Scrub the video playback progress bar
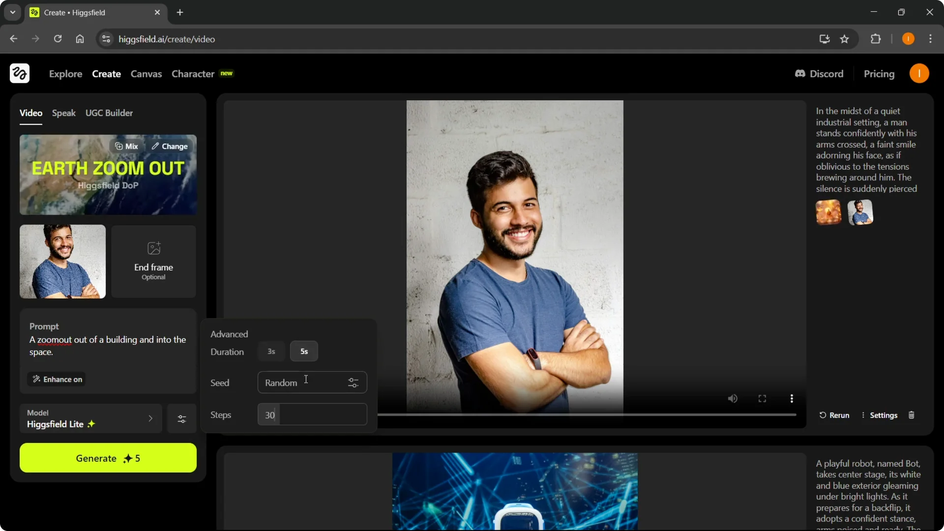The width and height of the screenshot is (944, 531). [585, 415]
